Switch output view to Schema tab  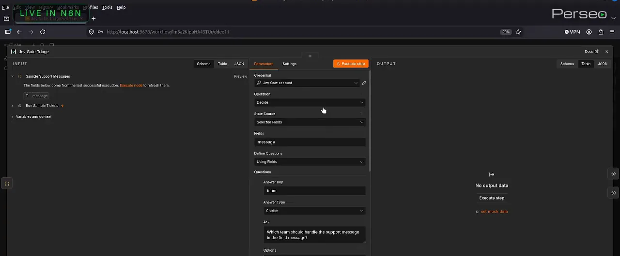567,64
